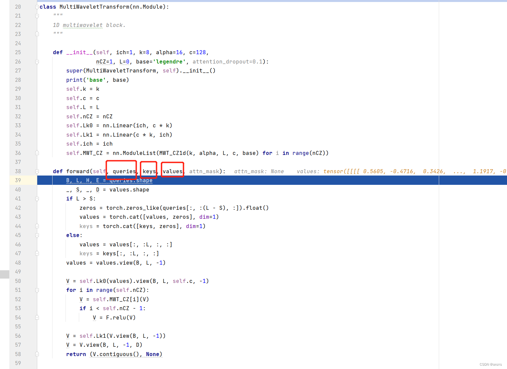Click the __init__ method name on line 25
The image size is (507, 369).
pyautogui.click(x=80, y=53)
